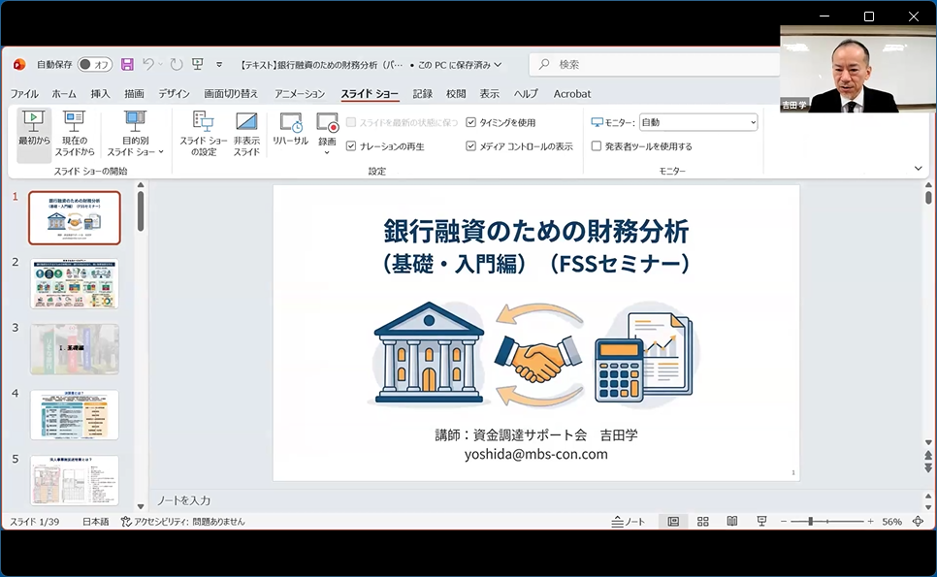Switch to slide sorter view icon
Viewport: 937px width, 577px height.
703,522
